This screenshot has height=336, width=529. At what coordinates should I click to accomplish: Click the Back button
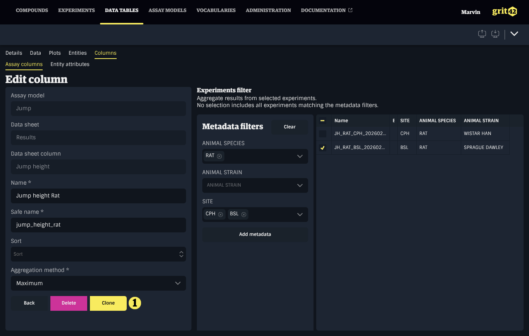[29, 303]
